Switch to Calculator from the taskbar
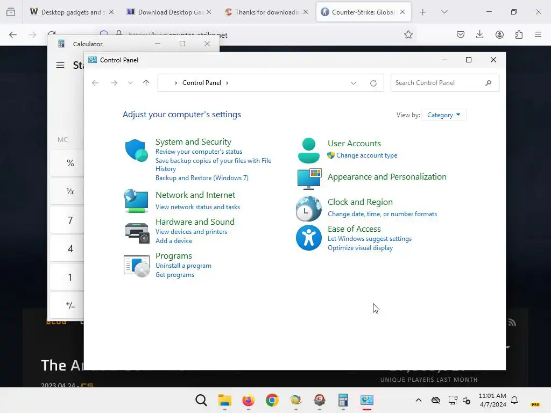 [343, 400]
